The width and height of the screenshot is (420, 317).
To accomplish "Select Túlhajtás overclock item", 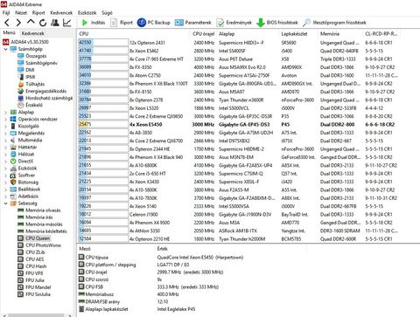I will 31,84.
